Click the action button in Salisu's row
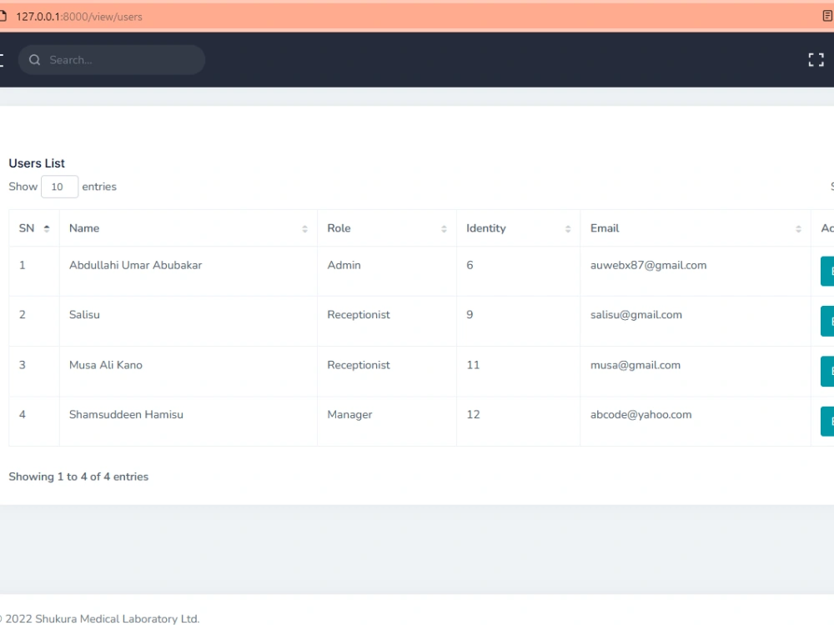The image size is (834, 625). pos(829,321)
